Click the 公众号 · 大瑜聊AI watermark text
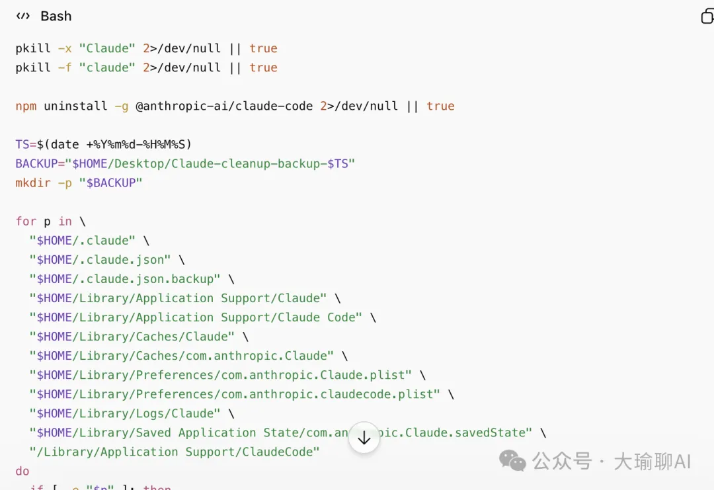This screenshot has height=490, width=714. (x=612, y=461)
